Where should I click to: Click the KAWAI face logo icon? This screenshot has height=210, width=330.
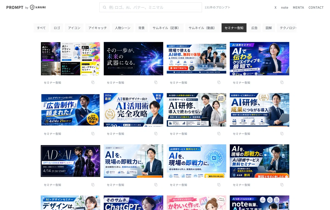(32, 7)
